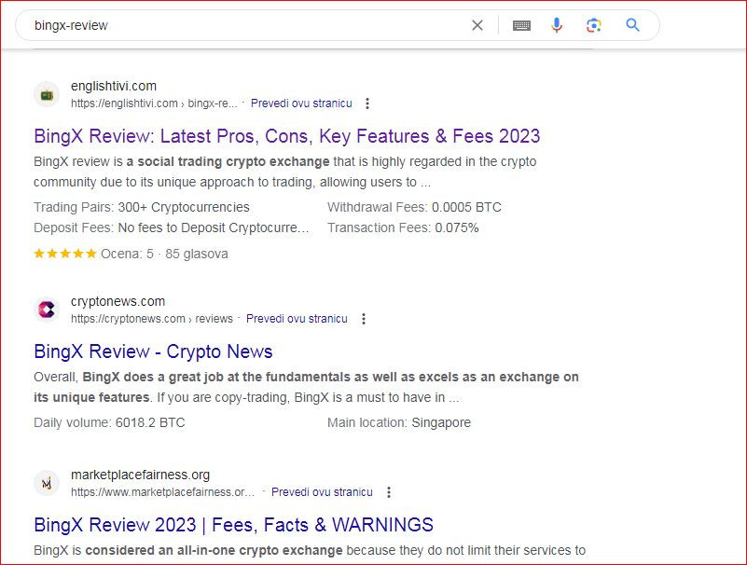Click Transaction Fees: 0.075% text
This screenshot has width=747, height=565.
[x=403, y=227]
